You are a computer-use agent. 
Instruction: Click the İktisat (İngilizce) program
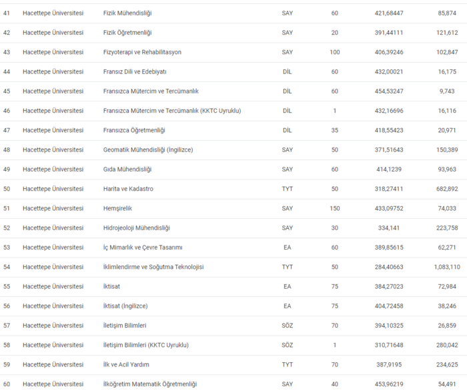point(125,306)
